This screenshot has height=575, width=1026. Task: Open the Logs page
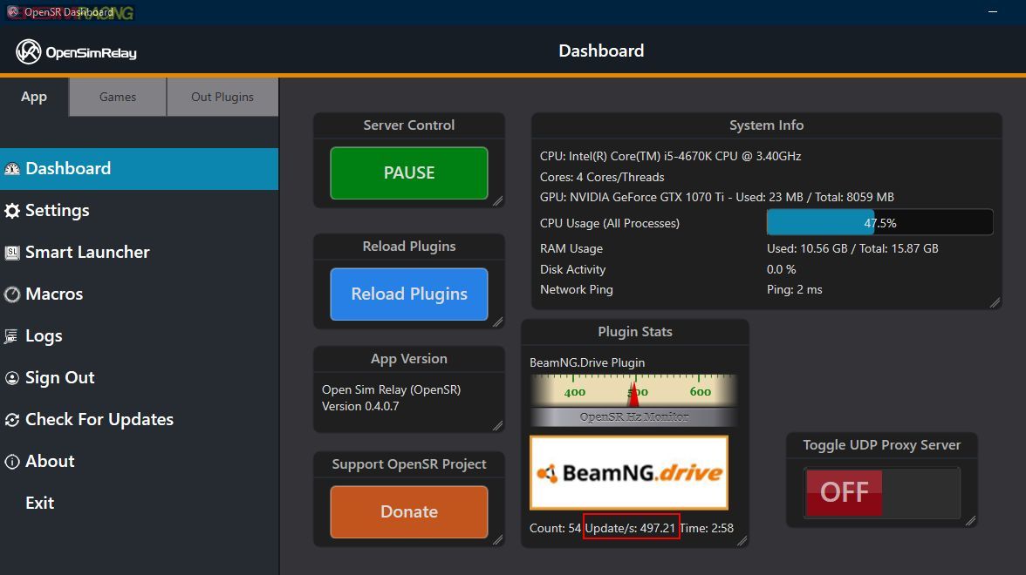click(139, 336)
